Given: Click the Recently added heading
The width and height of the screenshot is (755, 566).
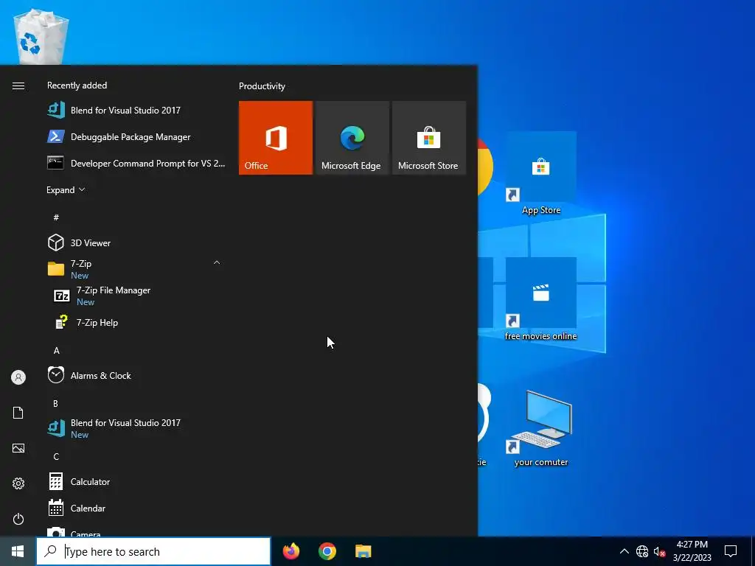Looking at the screenshot, I should (x=77, y=85).
